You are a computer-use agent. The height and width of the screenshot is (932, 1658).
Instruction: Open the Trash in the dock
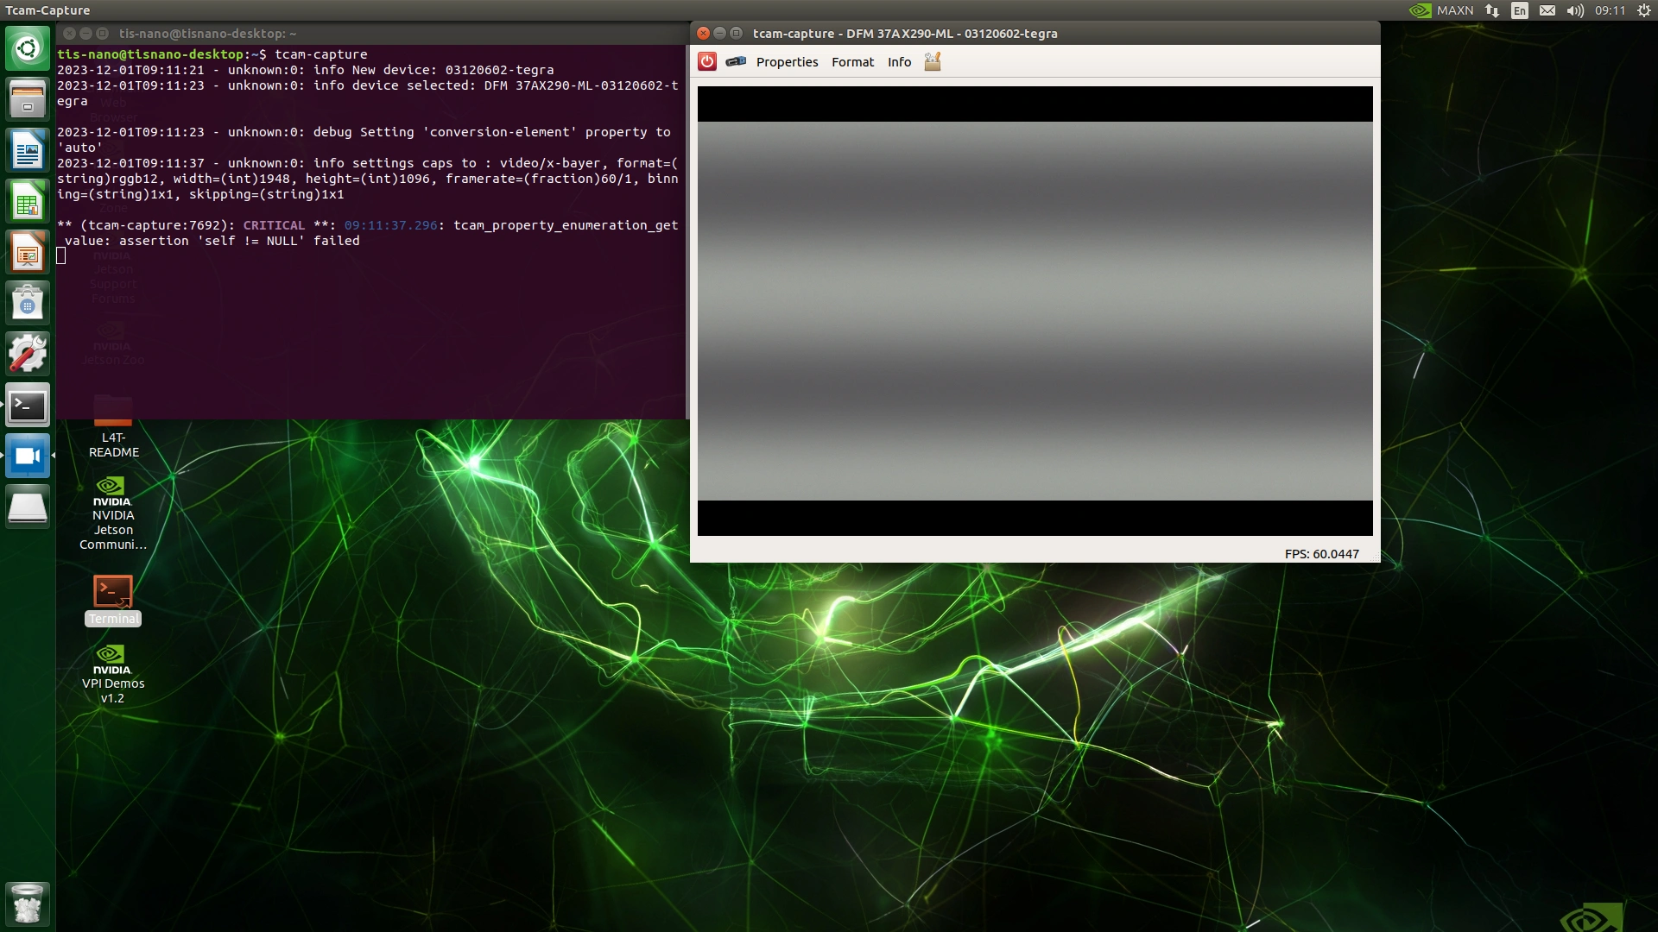tap(28, 904)
